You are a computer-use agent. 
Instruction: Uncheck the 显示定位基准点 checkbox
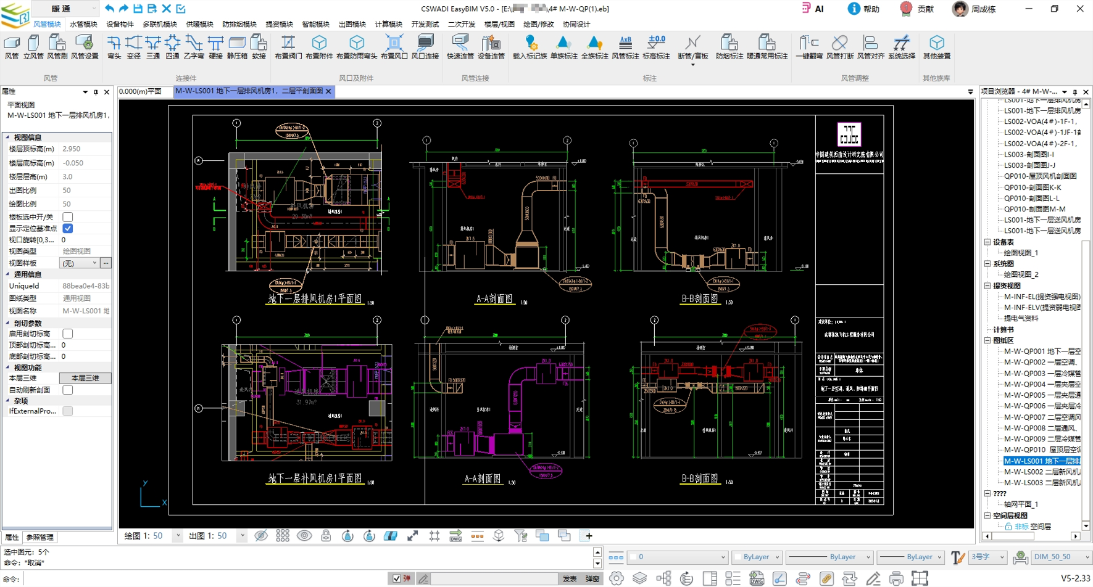pyautogui.click(x=68, y=228)
